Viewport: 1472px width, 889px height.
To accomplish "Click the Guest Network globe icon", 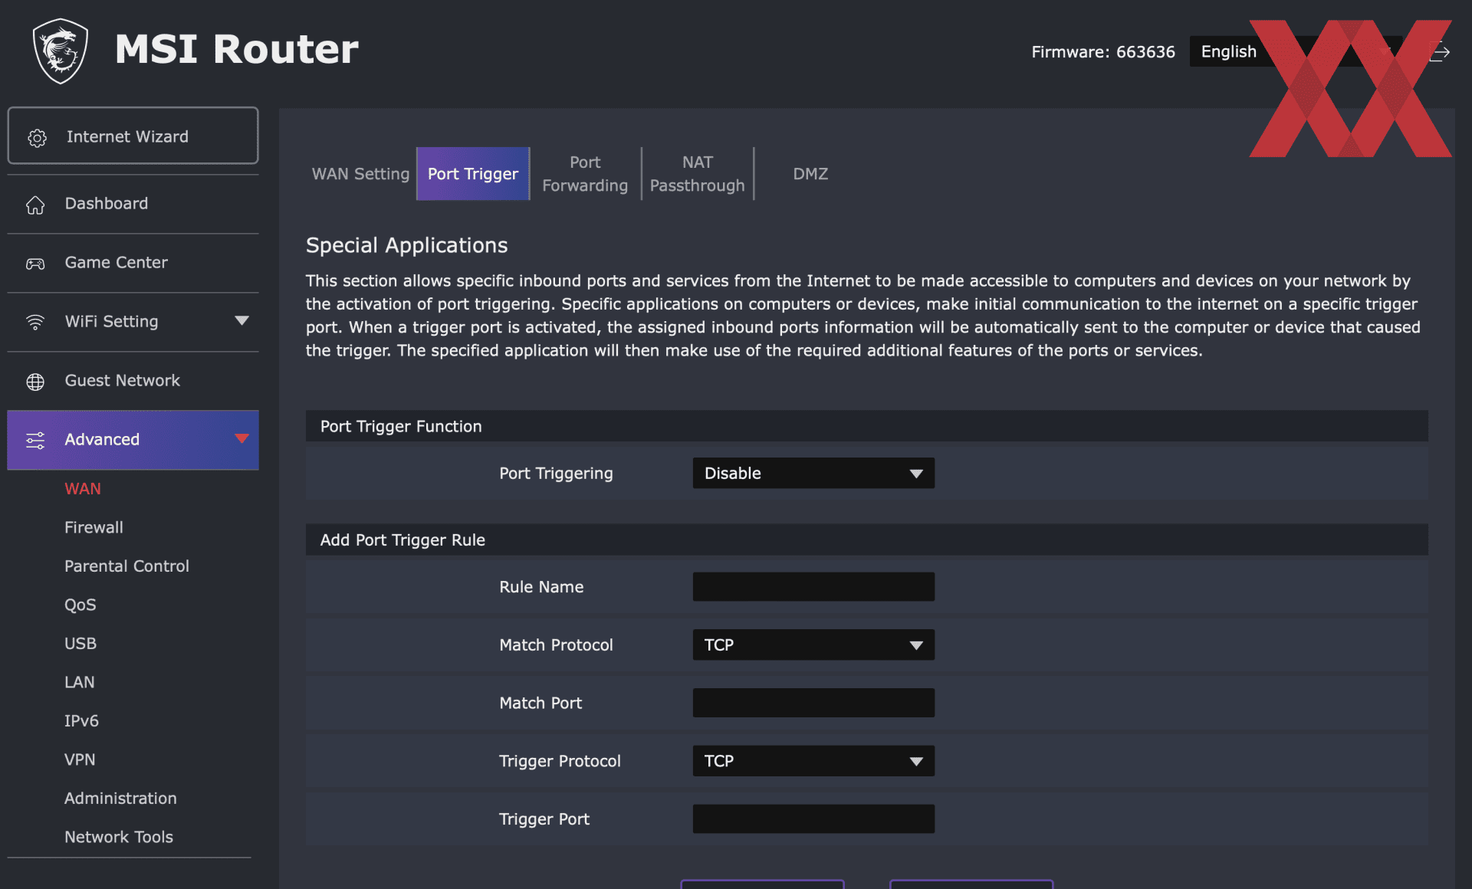I will click(35, 382).
